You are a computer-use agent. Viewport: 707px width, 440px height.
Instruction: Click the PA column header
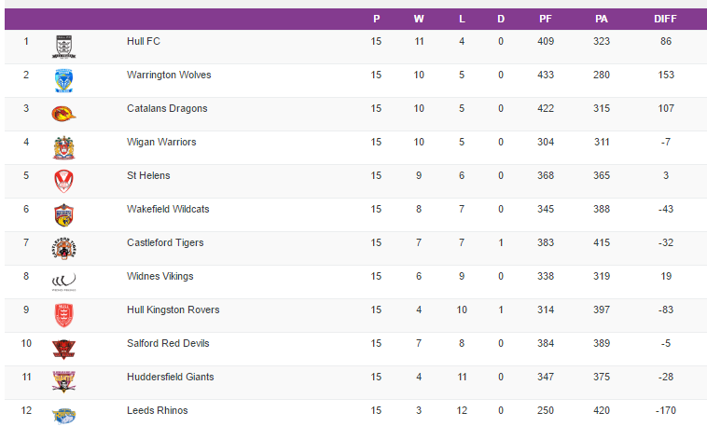[x=602, y=19]
